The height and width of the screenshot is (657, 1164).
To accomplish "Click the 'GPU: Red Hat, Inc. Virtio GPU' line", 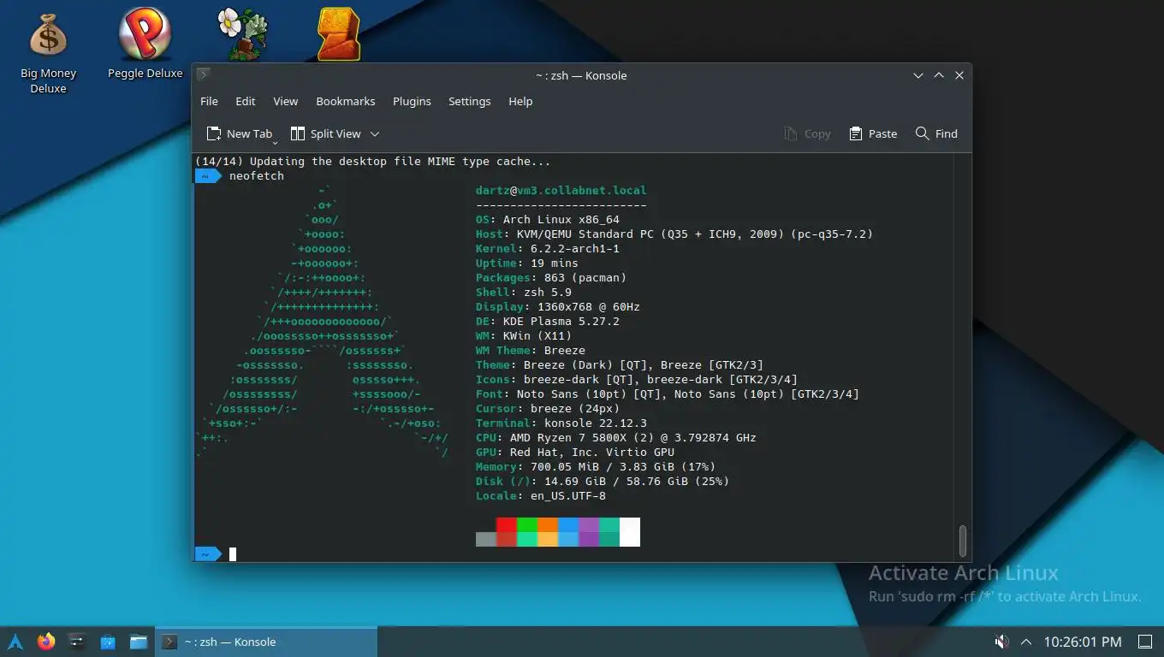I will (575, 452).
